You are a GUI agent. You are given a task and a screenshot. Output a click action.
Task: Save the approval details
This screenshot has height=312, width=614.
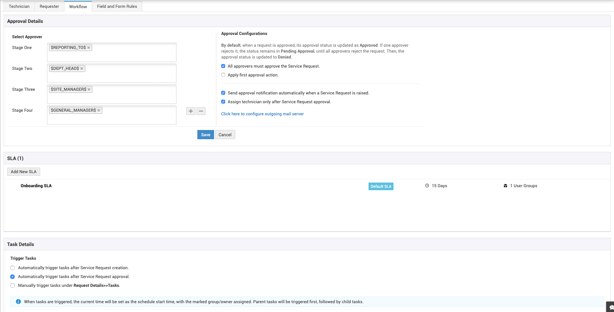pyautogui.click(x=206, y=135)
